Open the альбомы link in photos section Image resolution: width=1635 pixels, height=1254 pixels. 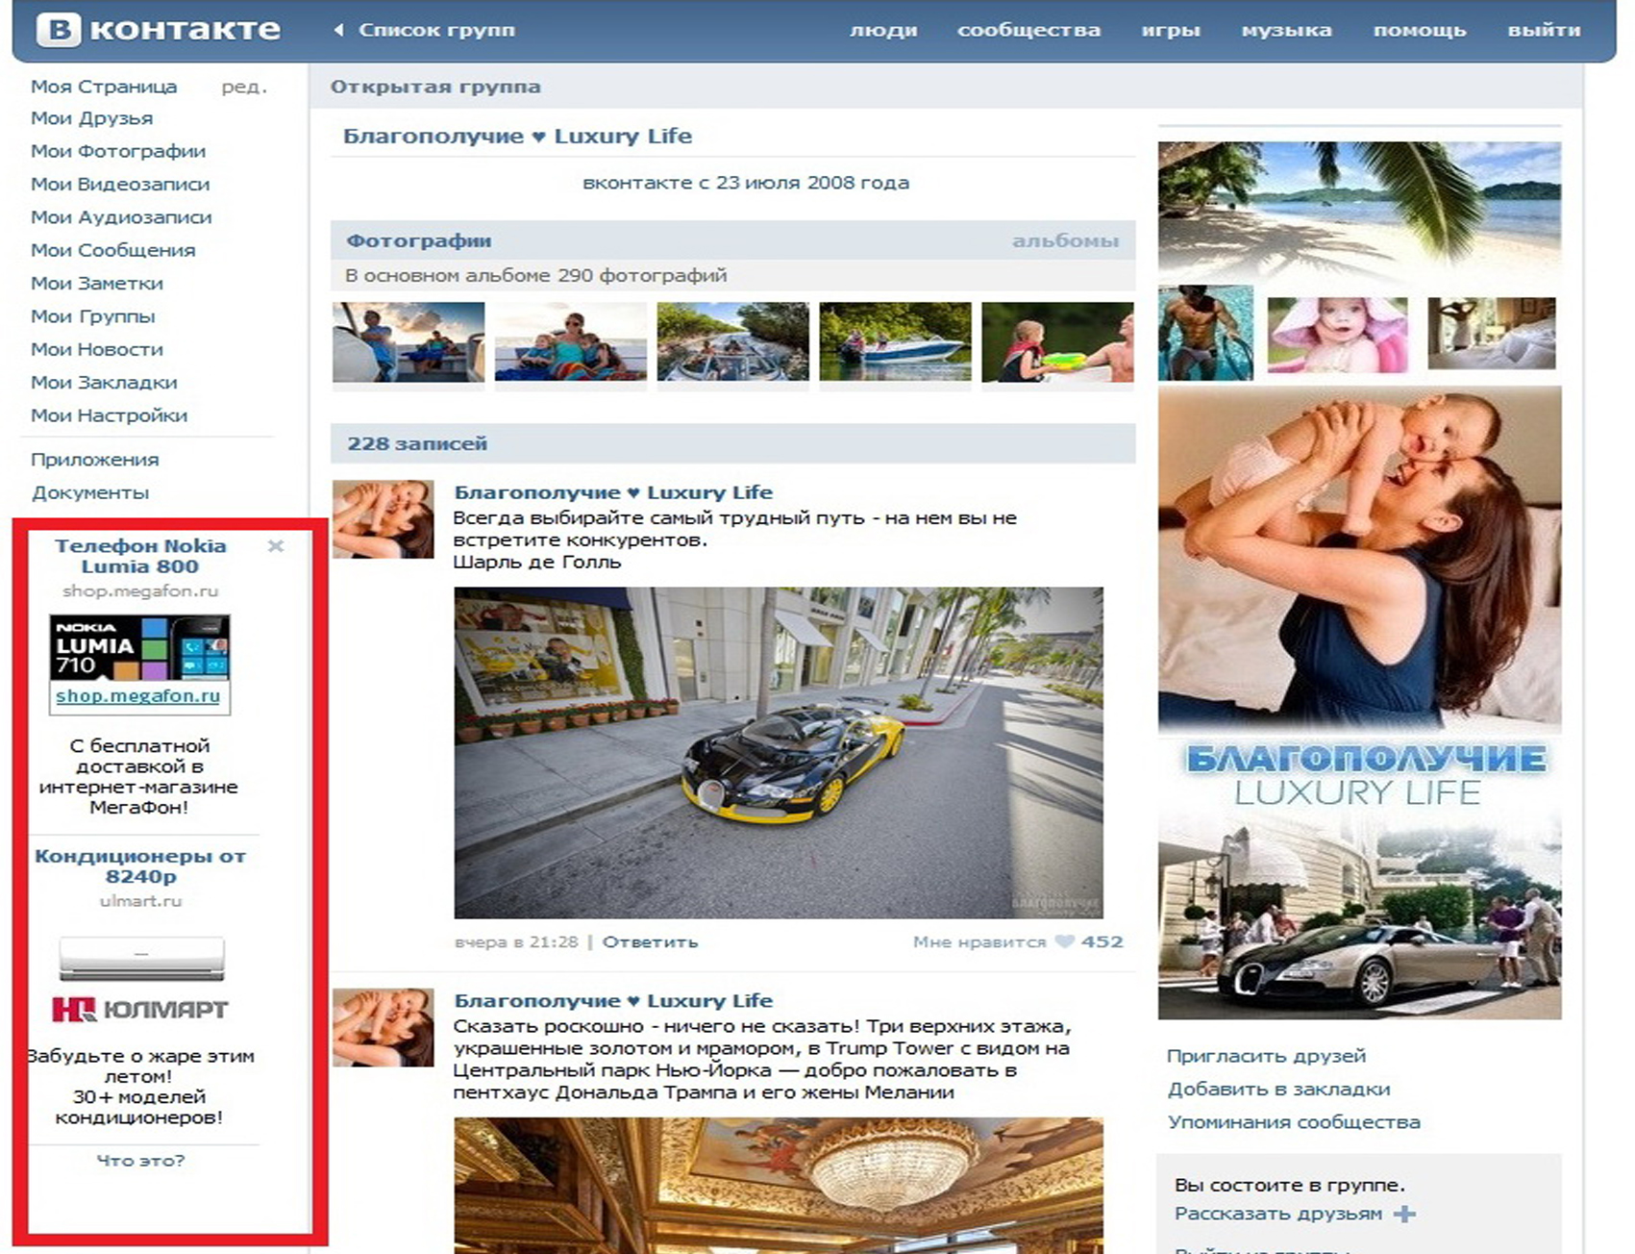[1064, 240]
